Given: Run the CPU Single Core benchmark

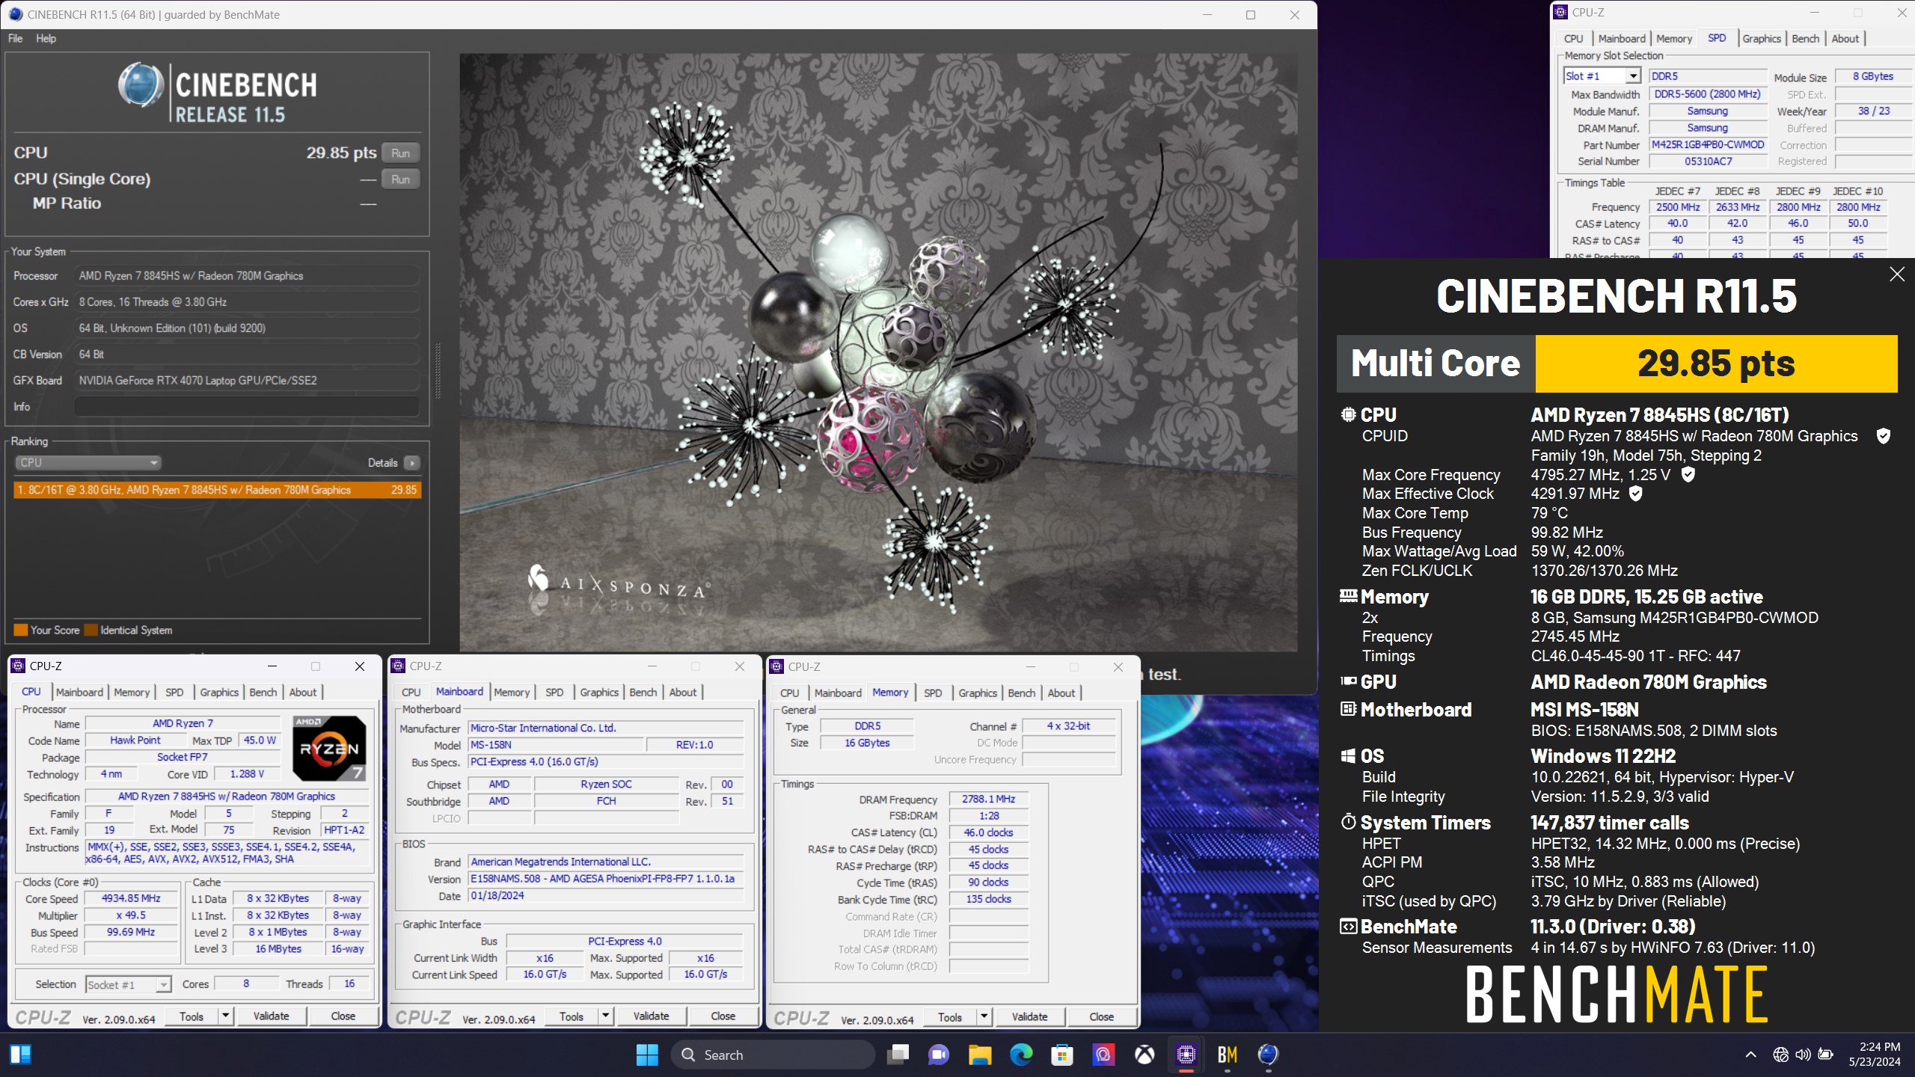Looking at the screenshot, I should tap(400, 179).
